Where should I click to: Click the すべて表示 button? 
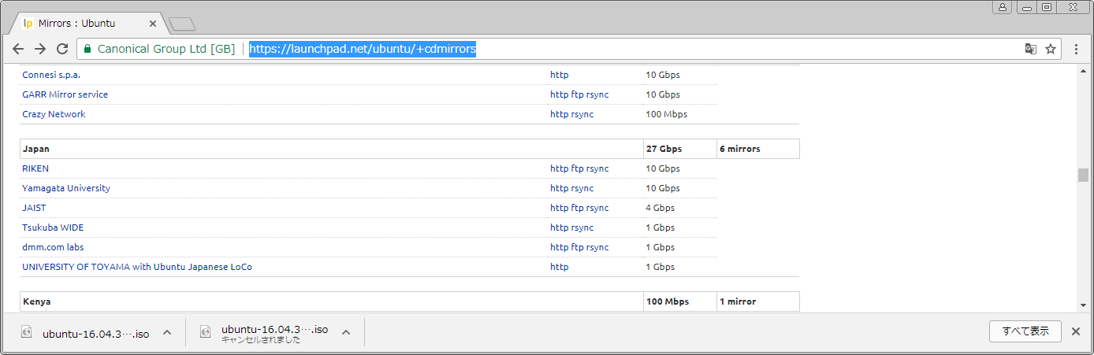tap(1025, 331)
